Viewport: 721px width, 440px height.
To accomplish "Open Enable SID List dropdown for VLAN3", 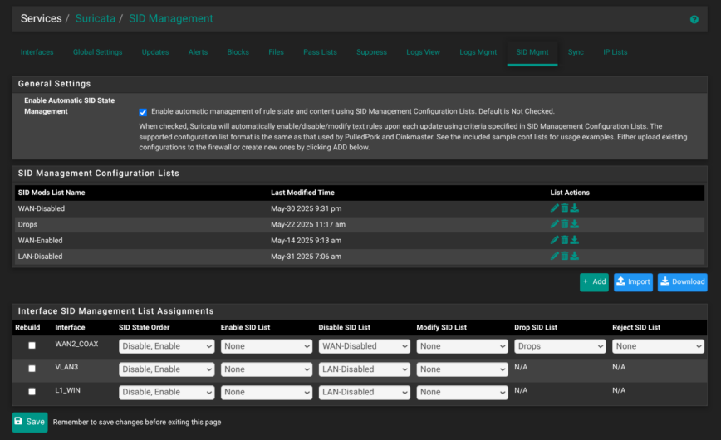I will tap(267, 369).
